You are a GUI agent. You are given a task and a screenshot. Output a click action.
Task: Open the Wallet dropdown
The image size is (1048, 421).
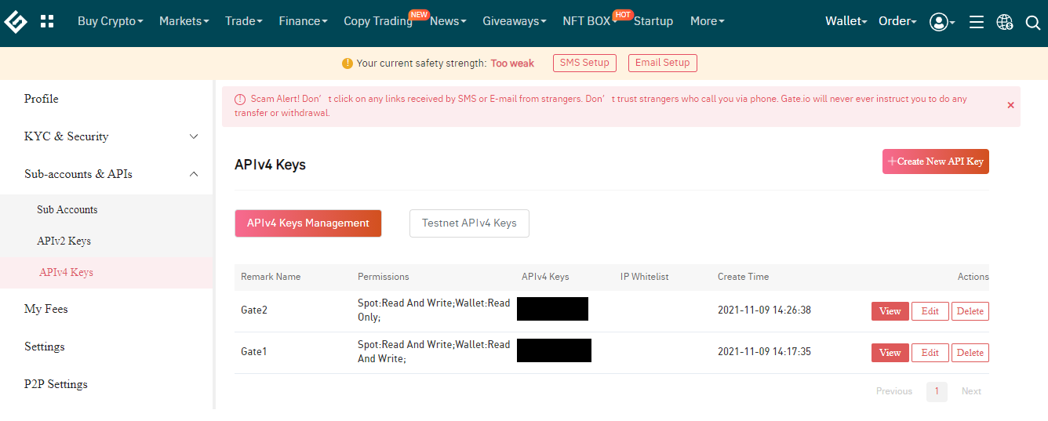tap(846, 21)
